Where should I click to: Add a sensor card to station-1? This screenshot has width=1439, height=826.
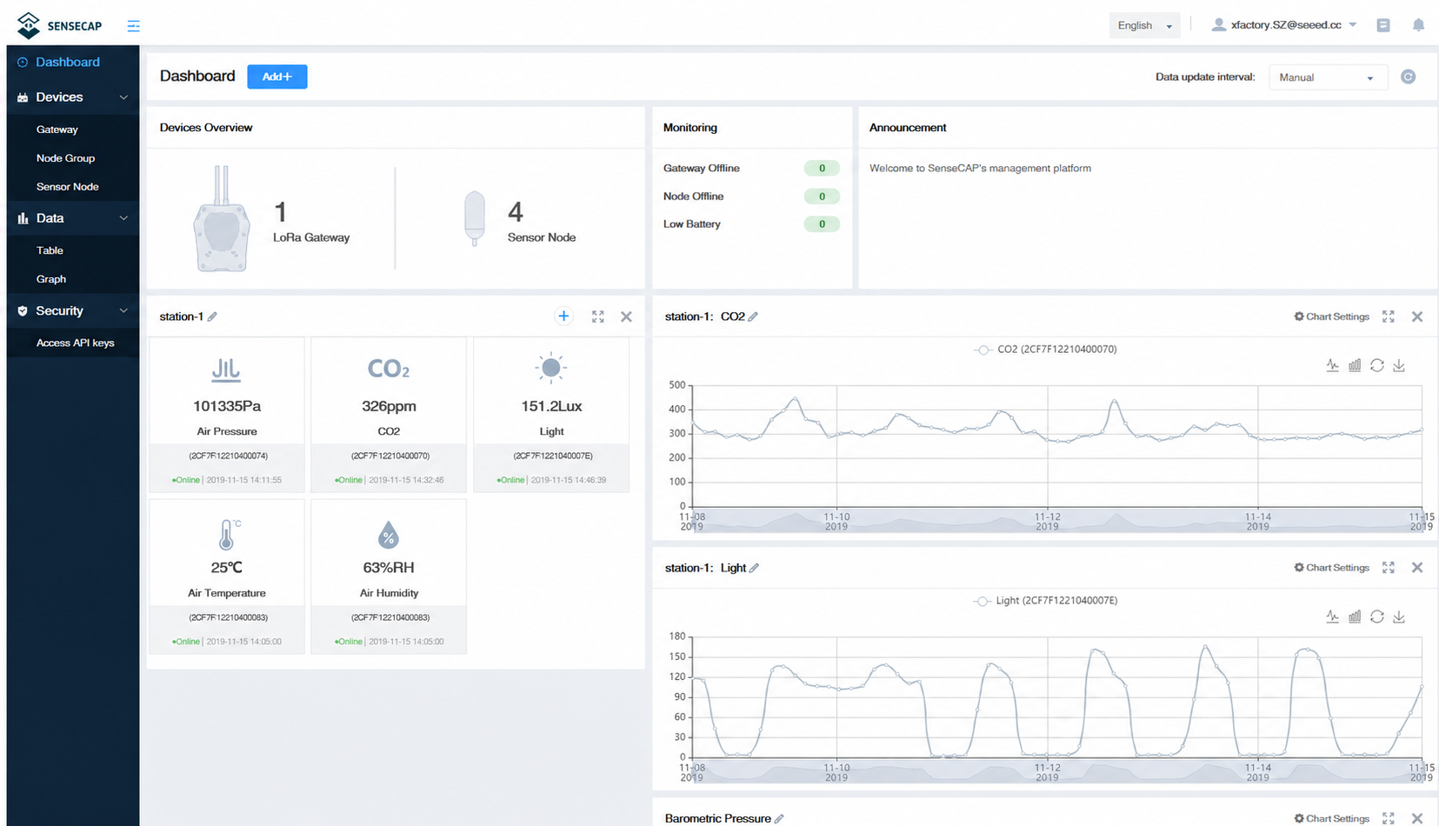coord(563,316)
